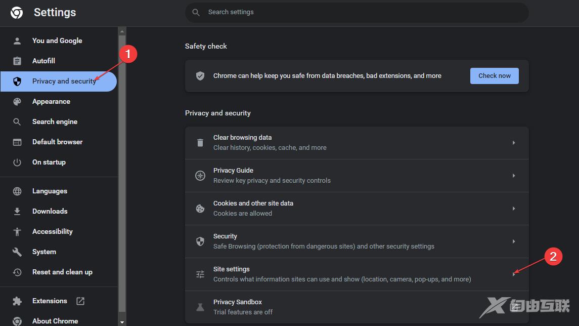
Task: Click the Chrome logo icon beside Settings
Action: [17, 13]
